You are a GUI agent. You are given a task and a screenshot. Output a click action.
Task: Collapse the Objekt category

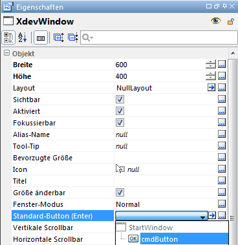tap(7, 53)
